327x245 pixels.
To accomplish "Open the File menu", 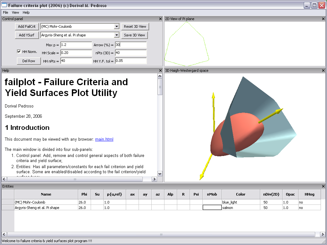I will point(5,12).
